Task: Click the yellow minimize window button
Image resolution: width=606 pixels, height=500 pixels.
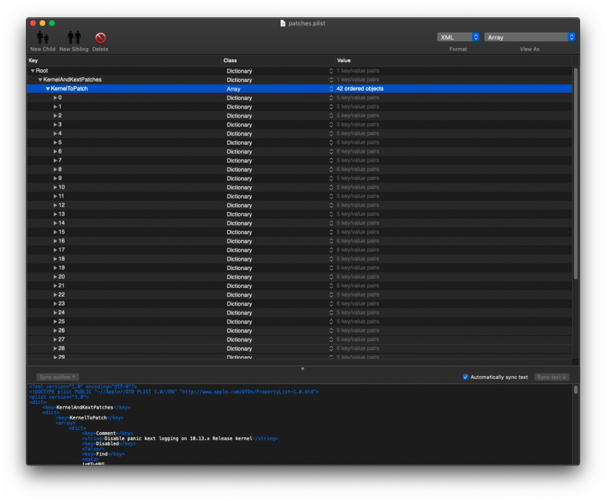Action: 43,23
